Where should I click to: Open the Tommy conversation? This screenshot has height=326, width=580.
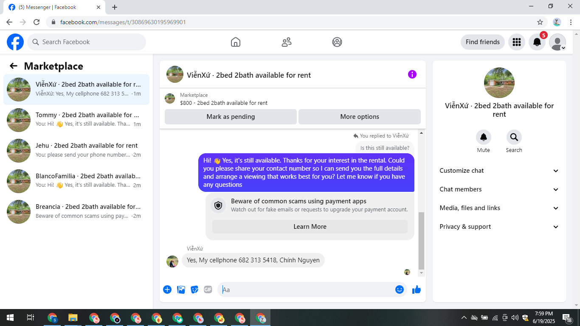point(76,120)
